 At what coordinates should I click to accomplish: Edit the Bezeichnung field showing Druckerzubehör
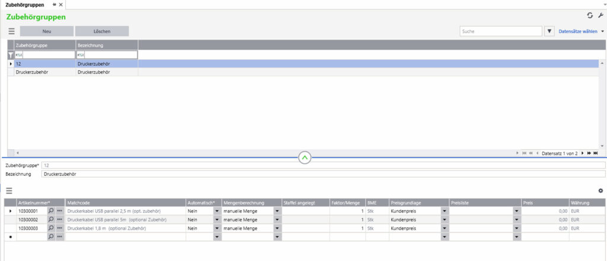(323, 174)
